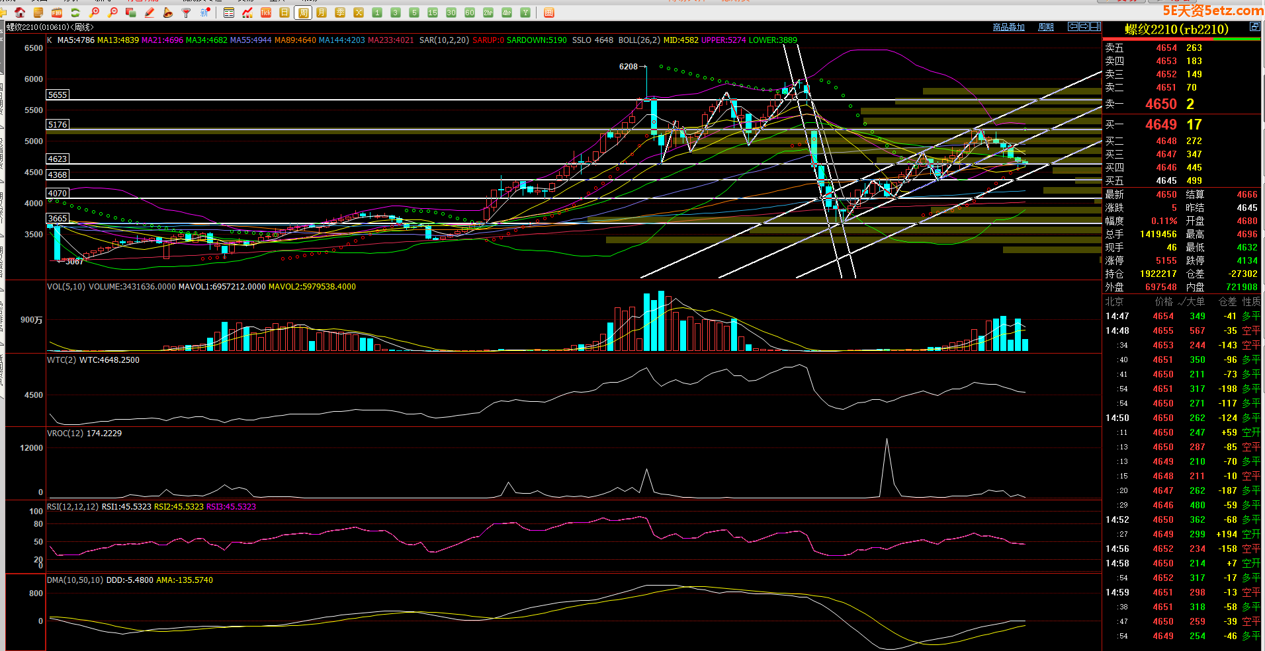Click the green Y period button
Image resolution: width=1265 pixels, height=651 pixels.
pos(525,13)
